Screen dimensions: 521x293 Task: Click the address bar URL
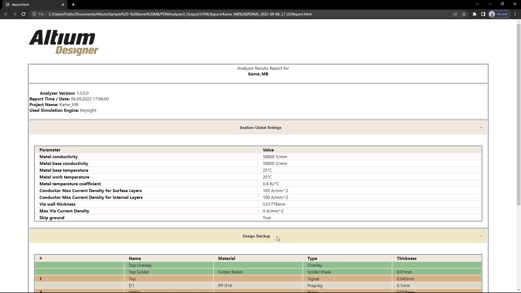(x=180, y=14)
